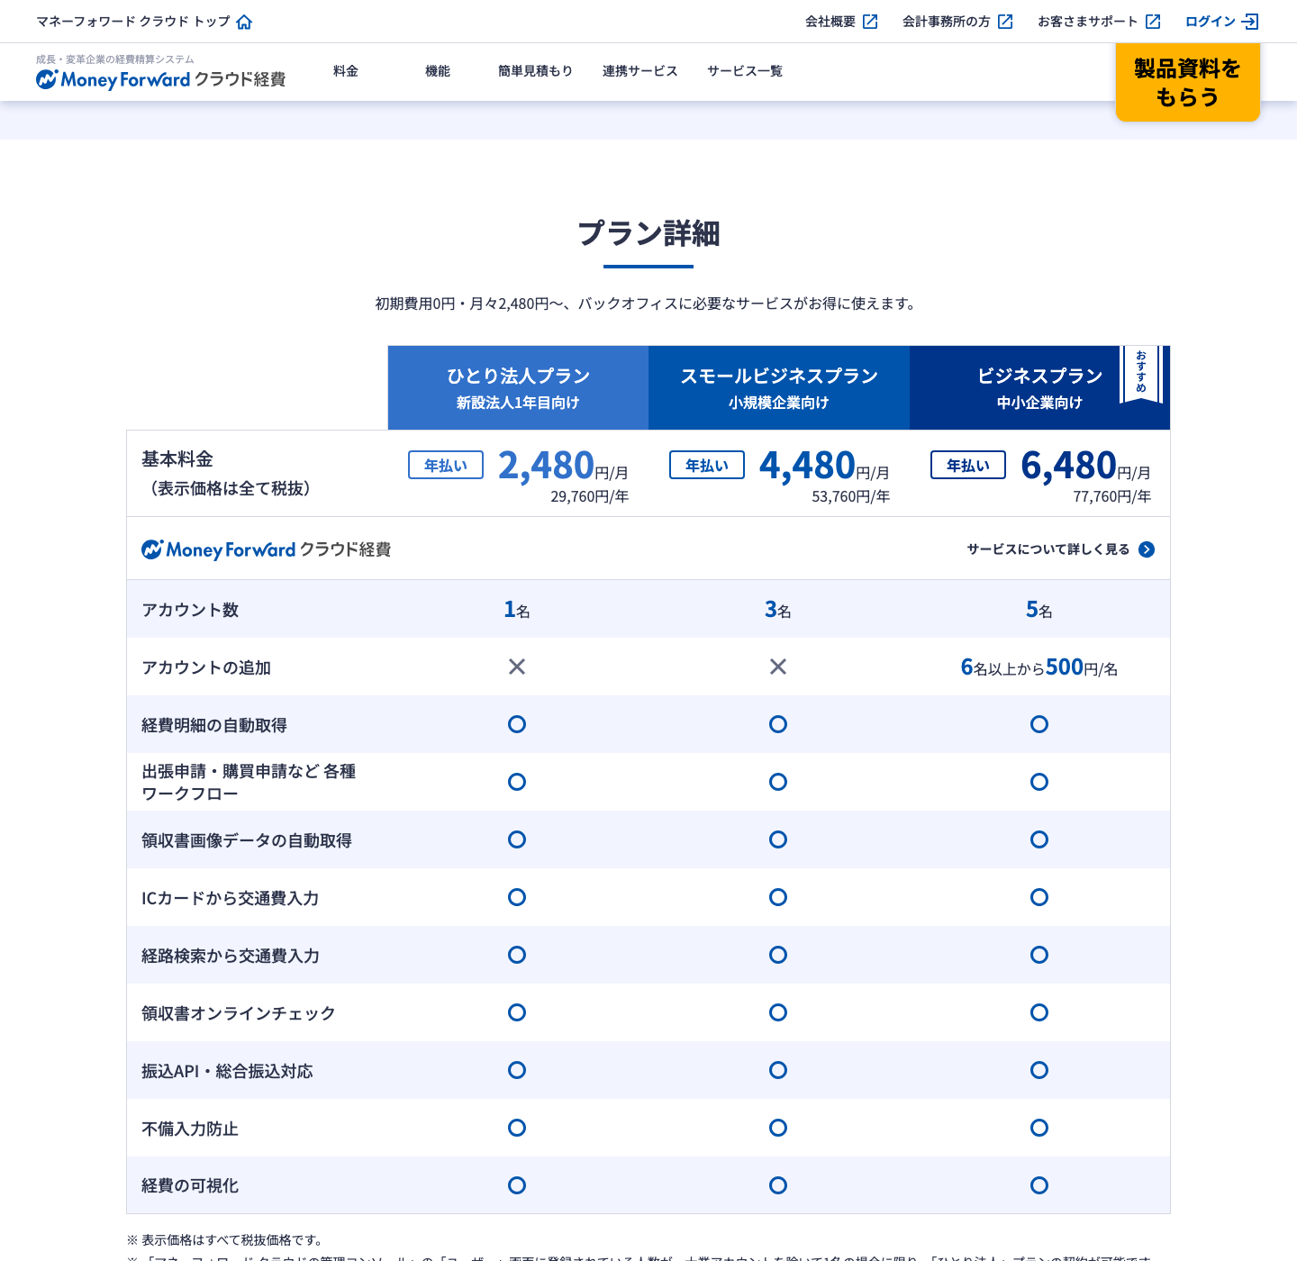Click the circle for ICカードから交通費入力 under ビジネスプラン

pyautogui.click(x=1039, y=897)
